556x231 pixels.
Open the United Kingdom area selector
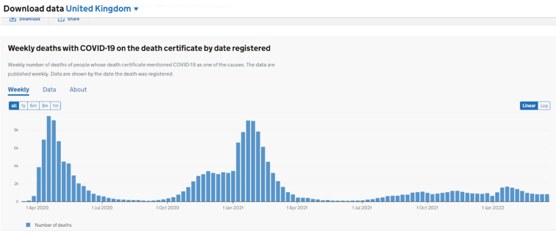coord(98,9)
